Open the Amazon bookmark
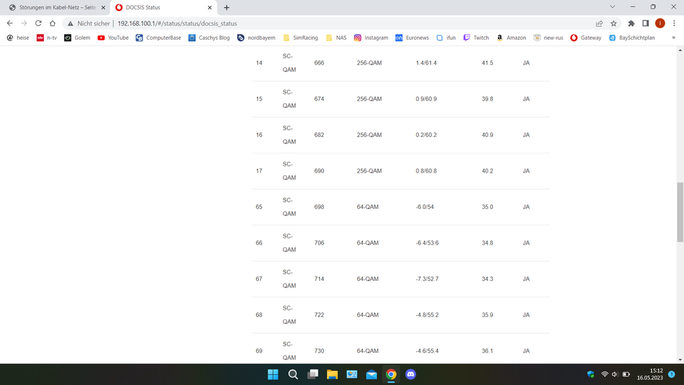This screenshot has width=684, height=385. click(511, 38)
